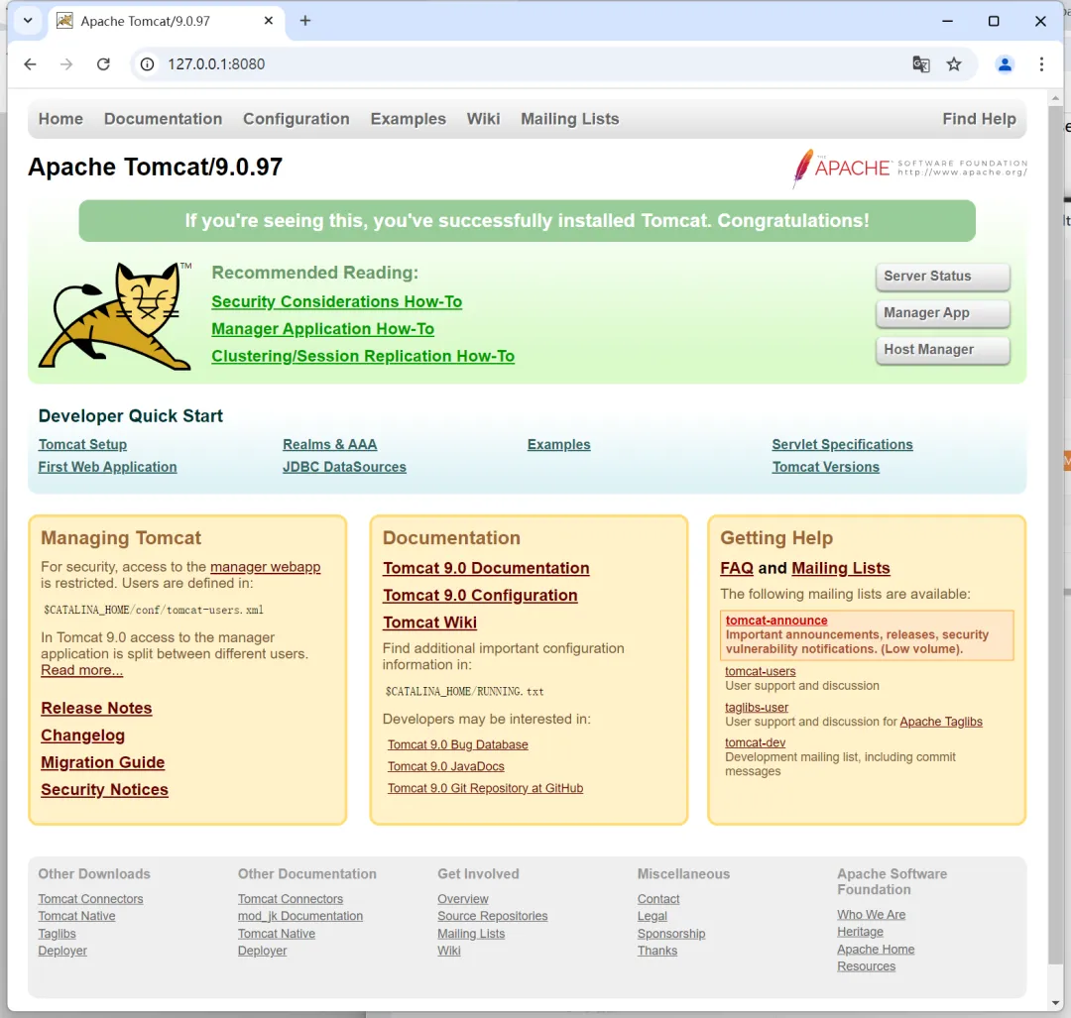Image resolution: width=1071 pixels, height=1018 pixels.
Task: Click the Apache Software Foundation logo
Action: click(909, 168)
